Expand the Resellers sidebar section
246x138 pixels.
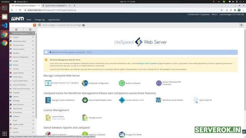[x=22, y=53]
